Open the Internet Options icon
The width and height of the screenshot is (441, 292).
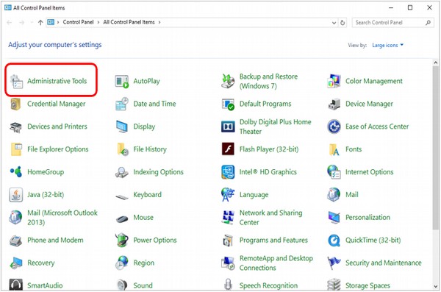click(334, 172)
